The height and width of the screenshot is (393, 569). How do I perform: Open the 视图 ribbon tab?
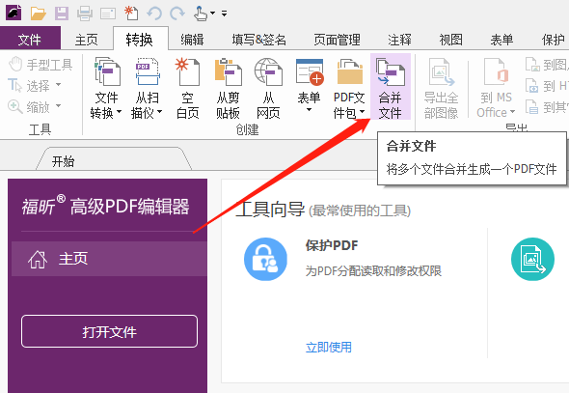coord(451,40)
